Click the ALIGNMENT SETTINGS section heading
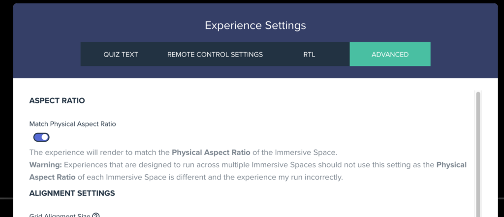 pos(72,193)
